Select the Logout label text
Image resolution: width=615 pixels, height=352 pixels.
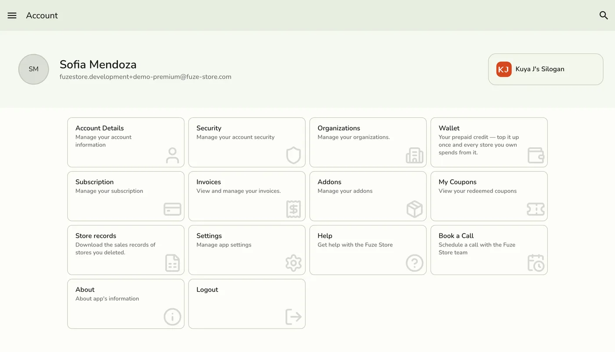207,290
